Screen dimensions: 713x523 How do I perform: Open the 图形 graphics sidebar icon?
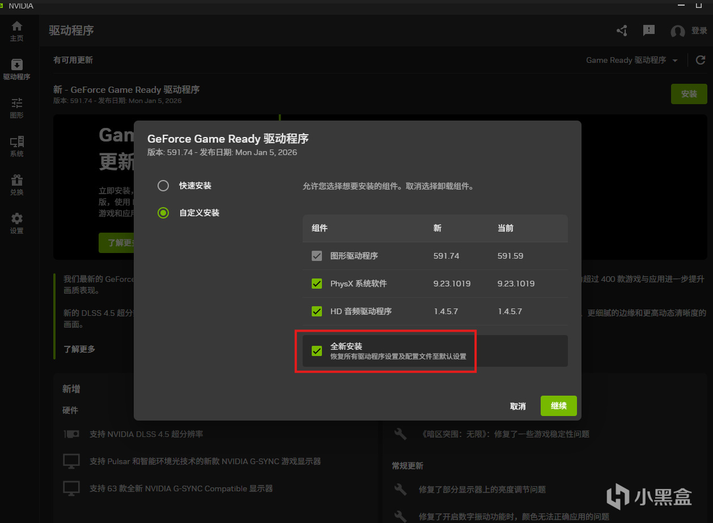click(x=16, y=108)
